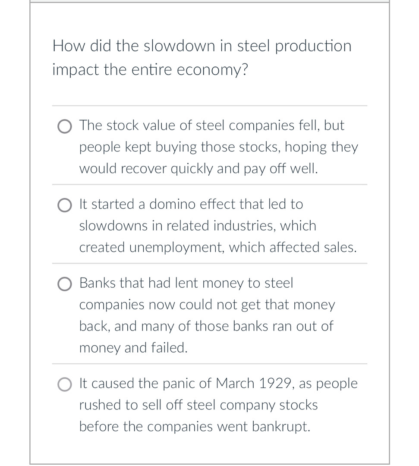Mark the second answer choice as selected
Image resolution: width=419 pixels, height=466 pixels.
click(64, 206)
